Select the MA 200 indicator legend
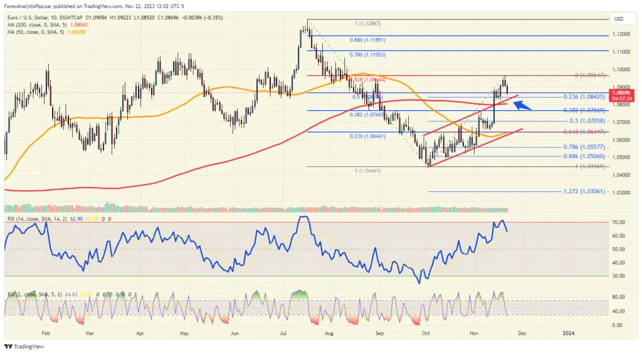The height and width of the screenshot is (354, 642). (x=48, y=25)
